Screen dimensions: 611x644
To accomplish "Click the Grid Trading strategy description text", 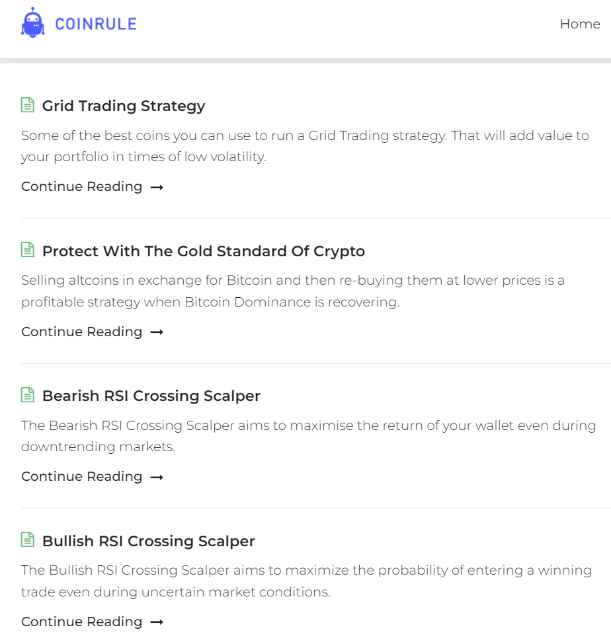I will click(305, 146).
